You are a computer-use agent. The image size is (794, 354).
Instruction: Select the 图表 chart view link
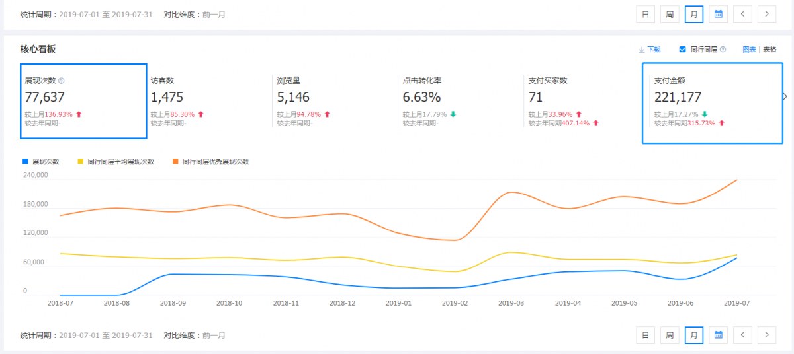pos(749,50)
